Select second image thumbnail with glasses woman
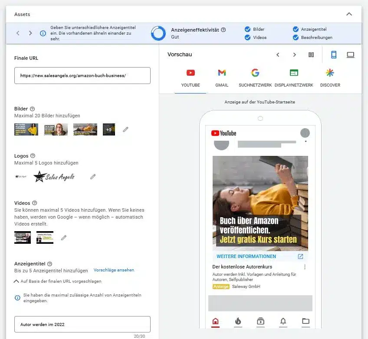Screen dimensions: 368x339 [56, 129]
